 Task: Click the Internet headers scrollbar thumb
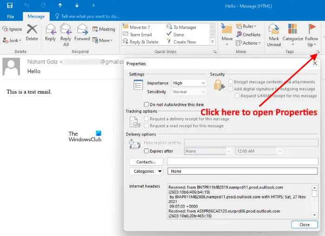(x=314, y=194)
